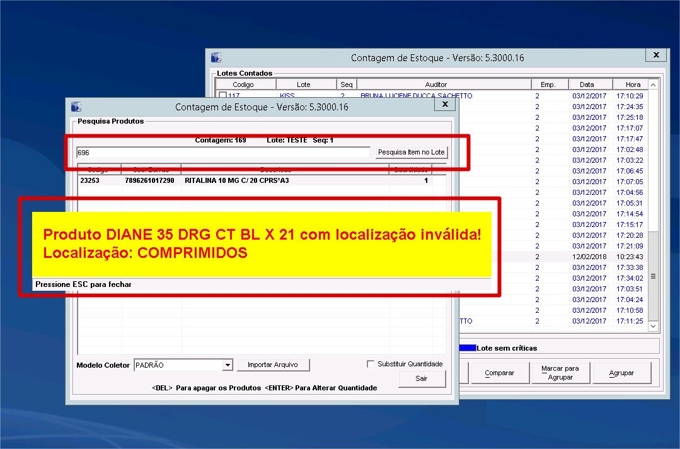680x449 pixels.
Task: Click the search field containing 696
Action: (x=223, y=153)
